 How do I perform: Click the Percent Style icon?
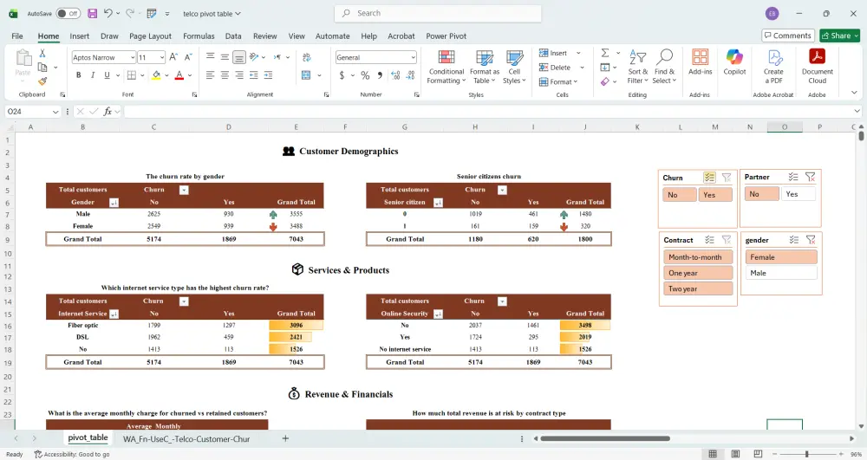365,75
